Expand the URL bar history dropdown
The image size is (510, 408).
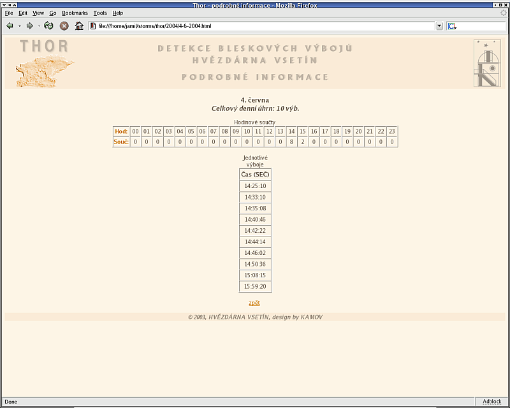(x=439, y=26)
